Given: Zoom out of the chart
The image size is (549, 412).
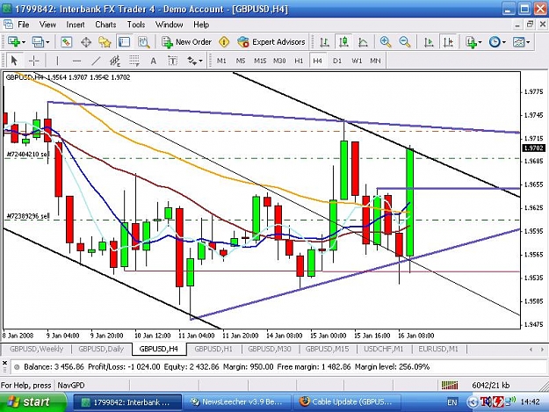Looking at the screenshot, I should click(x=405, y=42).
